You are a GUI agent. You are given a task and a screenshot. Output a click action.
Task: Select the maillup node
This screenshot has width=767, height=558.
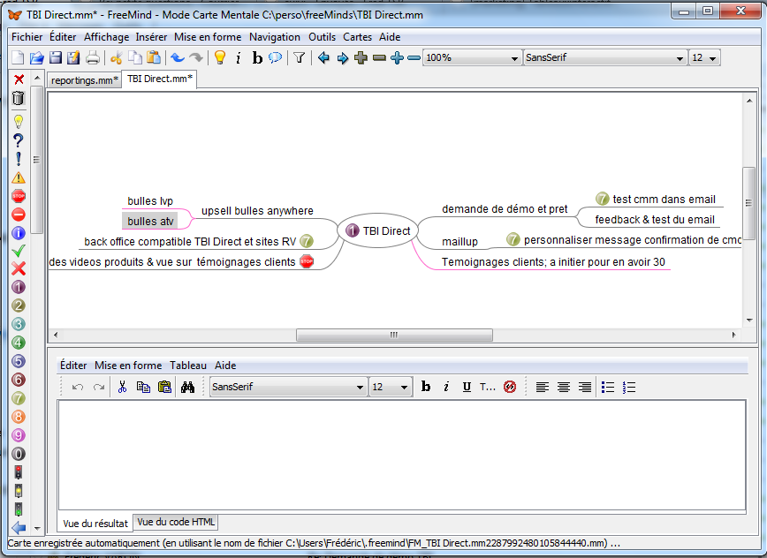point(459,241)
